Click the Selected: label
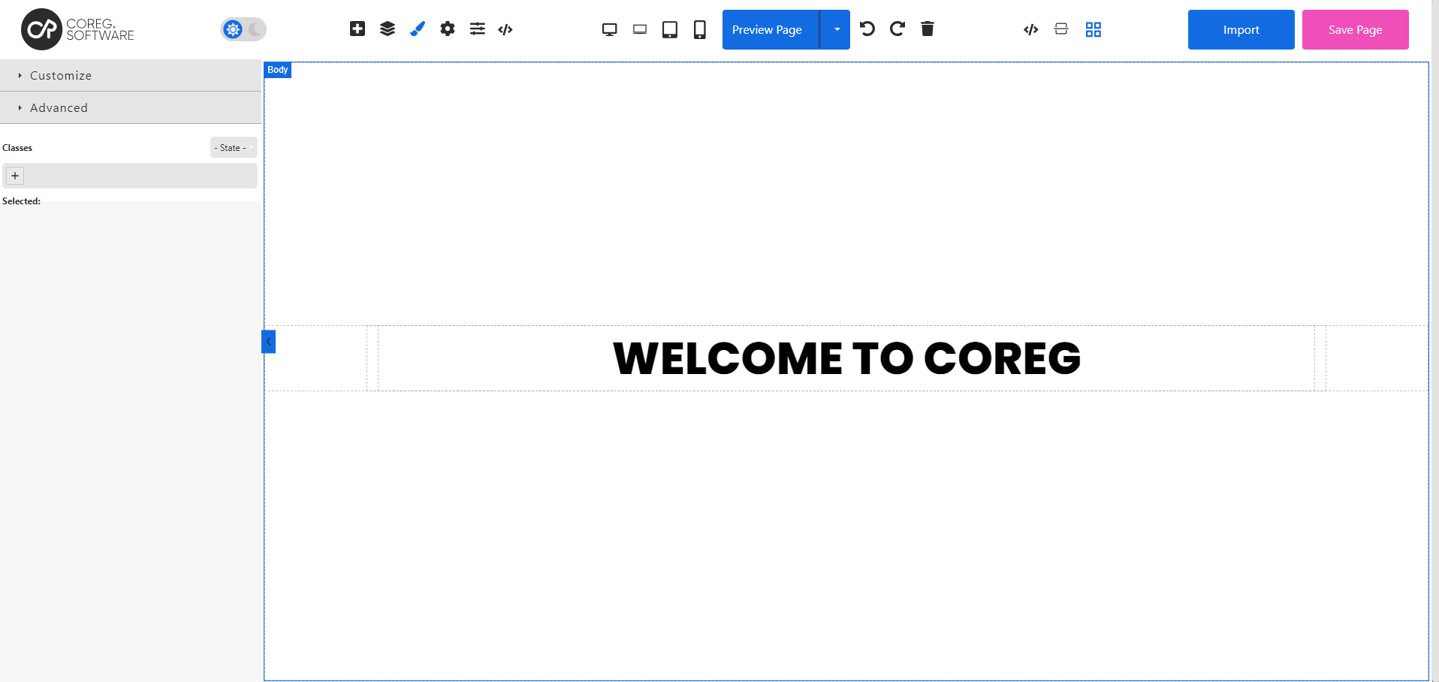 point(21,201)
